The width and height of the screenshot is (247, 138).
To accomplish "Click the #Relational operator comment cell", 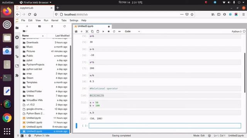I will (x=165, y=89).
